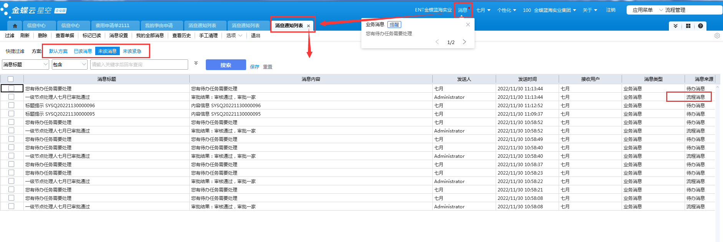Open the 消息标题 field dropdown
723x242 pixels.
coord(25,64)
